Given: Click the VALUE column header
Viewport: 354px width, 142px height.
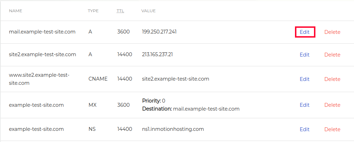Looking at the screenshot, I should pos(149,11).
